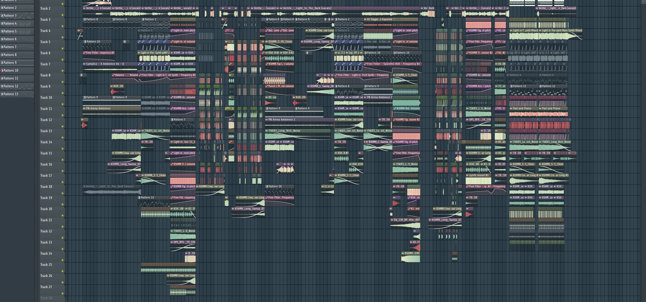Select Pattern 11 in the picker list
Image resolution: width=646 pixels, height=302 pixels.
17,78
